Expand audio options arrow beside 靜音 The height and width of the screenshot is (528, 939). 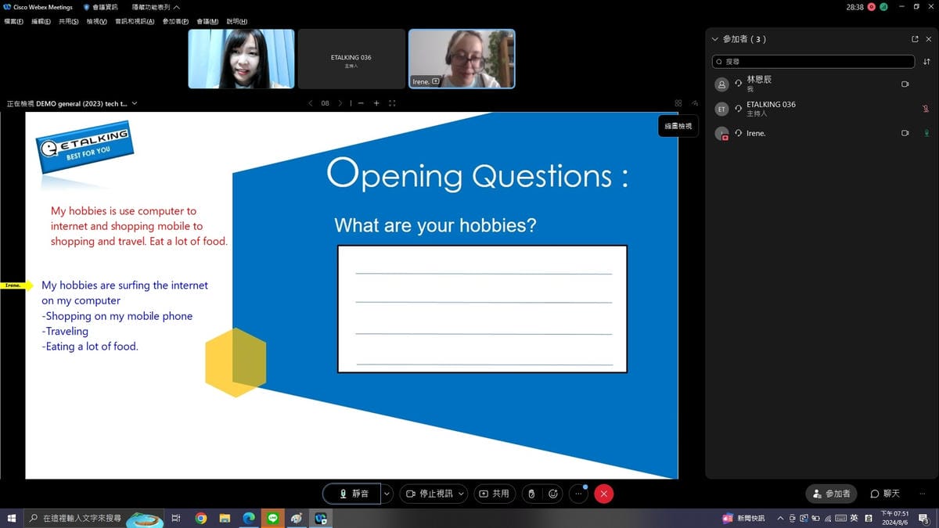click(x=387, y=494)
